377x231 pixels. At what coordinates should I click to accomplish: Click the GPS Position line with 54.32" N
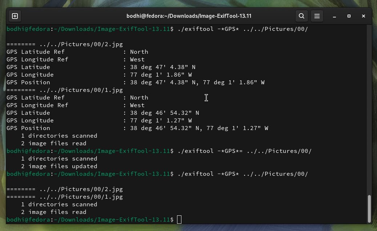[137, 128]
